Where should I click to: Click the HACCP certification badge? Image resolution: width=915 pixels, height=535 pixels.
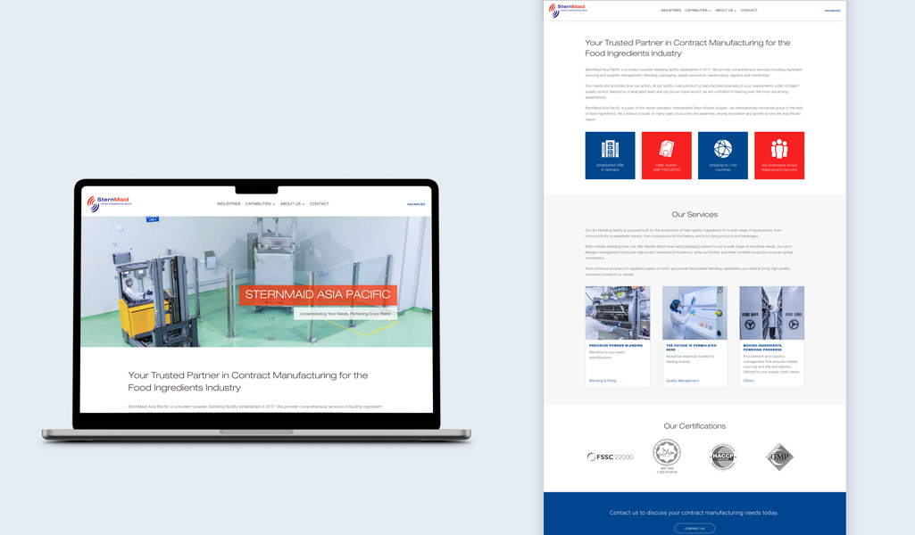coord(723,457)
